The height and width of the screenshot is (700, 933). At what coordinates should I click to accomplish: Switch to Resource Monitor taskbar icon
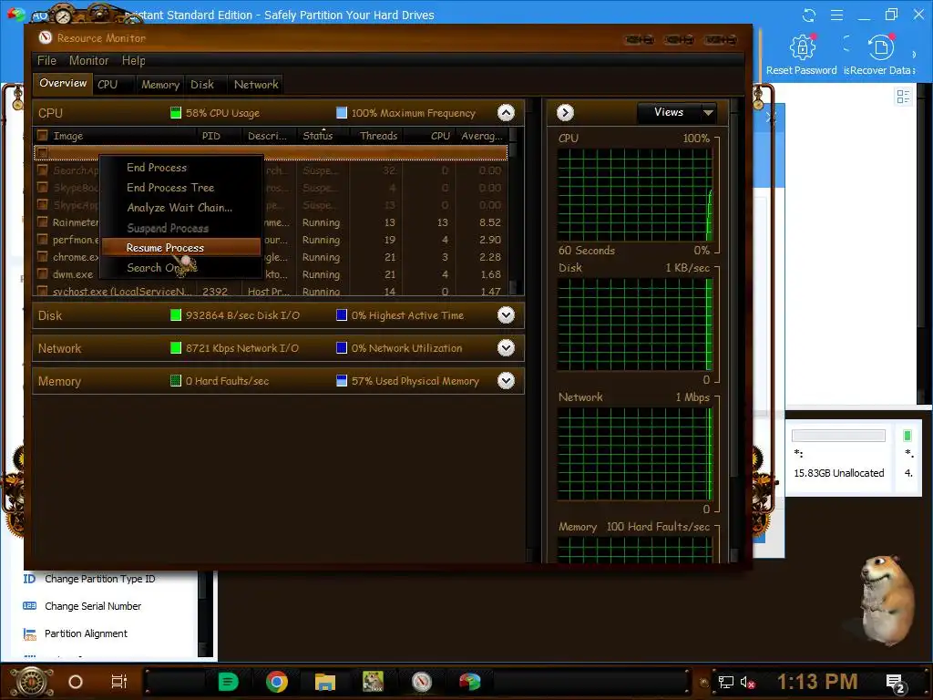[x=421, y=682]
